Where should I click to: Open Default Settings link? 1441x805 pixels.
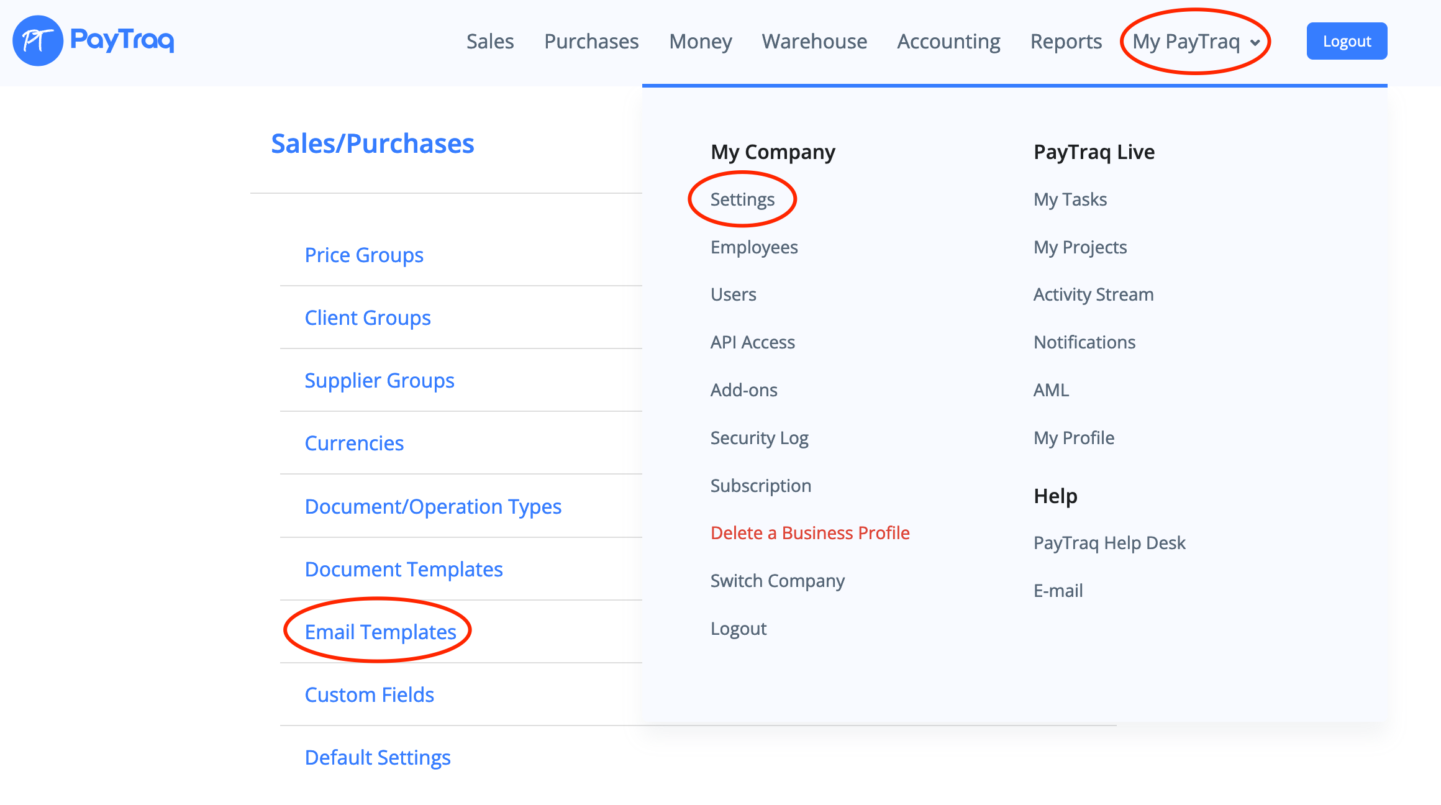[x=378, y=757]
